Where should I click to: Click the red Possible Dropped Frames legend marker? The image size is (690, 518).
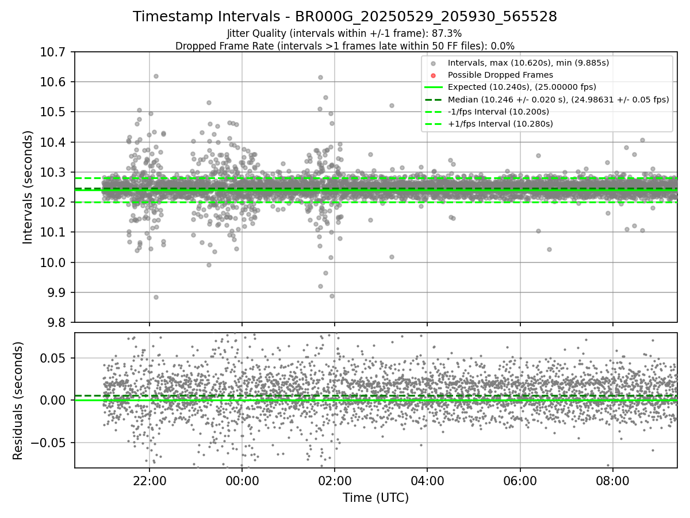(433, 75)
